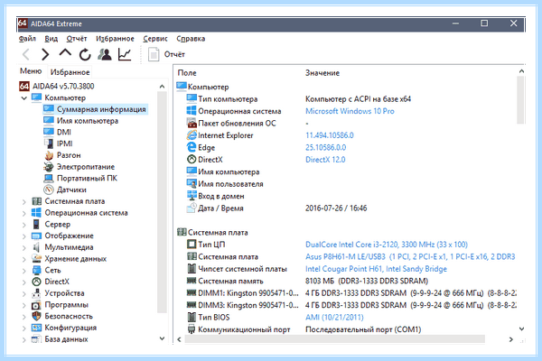Viewport: 542px width, 361px height.
Task: Click the Значение column header
Action: (322, 73)
